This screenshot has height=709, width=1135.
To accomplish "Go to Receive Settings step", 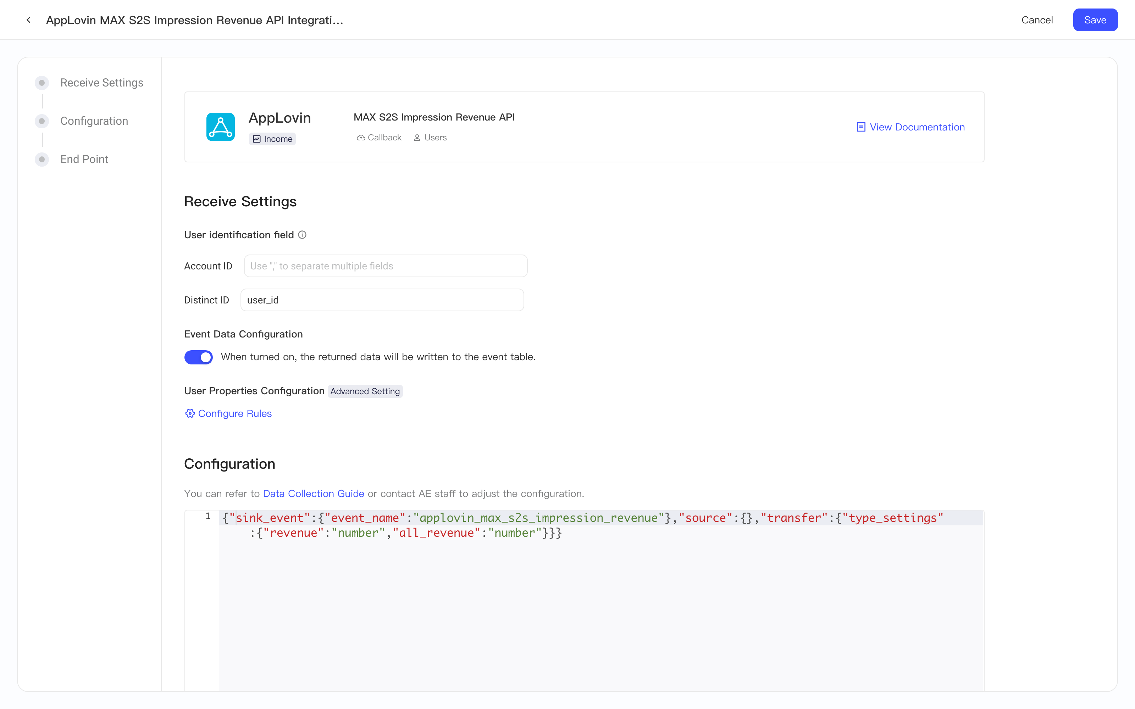I will pyautogui.click(x=101, y=83).
